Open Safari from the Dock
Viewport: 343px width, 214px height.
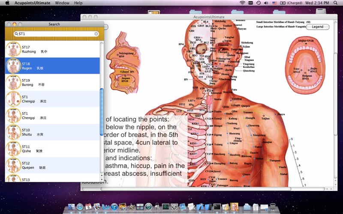point(80,207)
